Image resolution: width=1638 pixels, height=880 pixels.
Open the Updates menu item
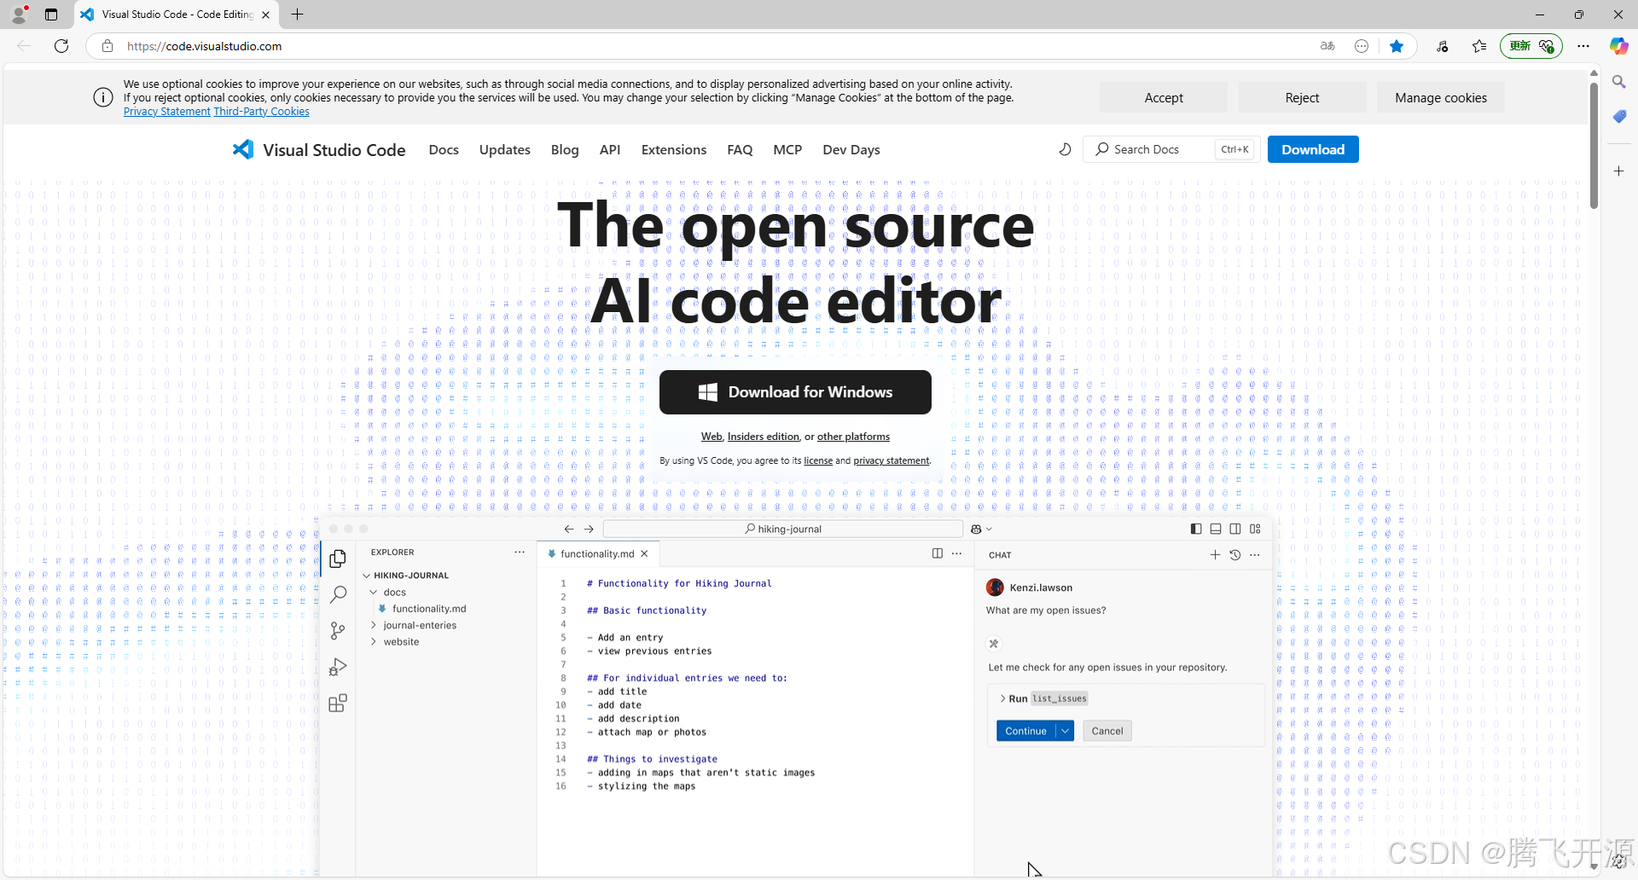coord(505,149)
